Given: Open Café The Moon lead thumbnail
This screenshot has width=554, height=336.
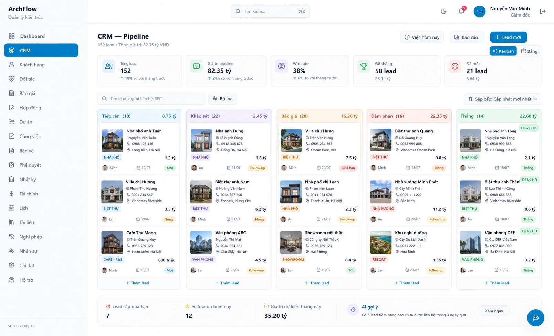Looking at the screenshot, I should (x=112, y=242).
